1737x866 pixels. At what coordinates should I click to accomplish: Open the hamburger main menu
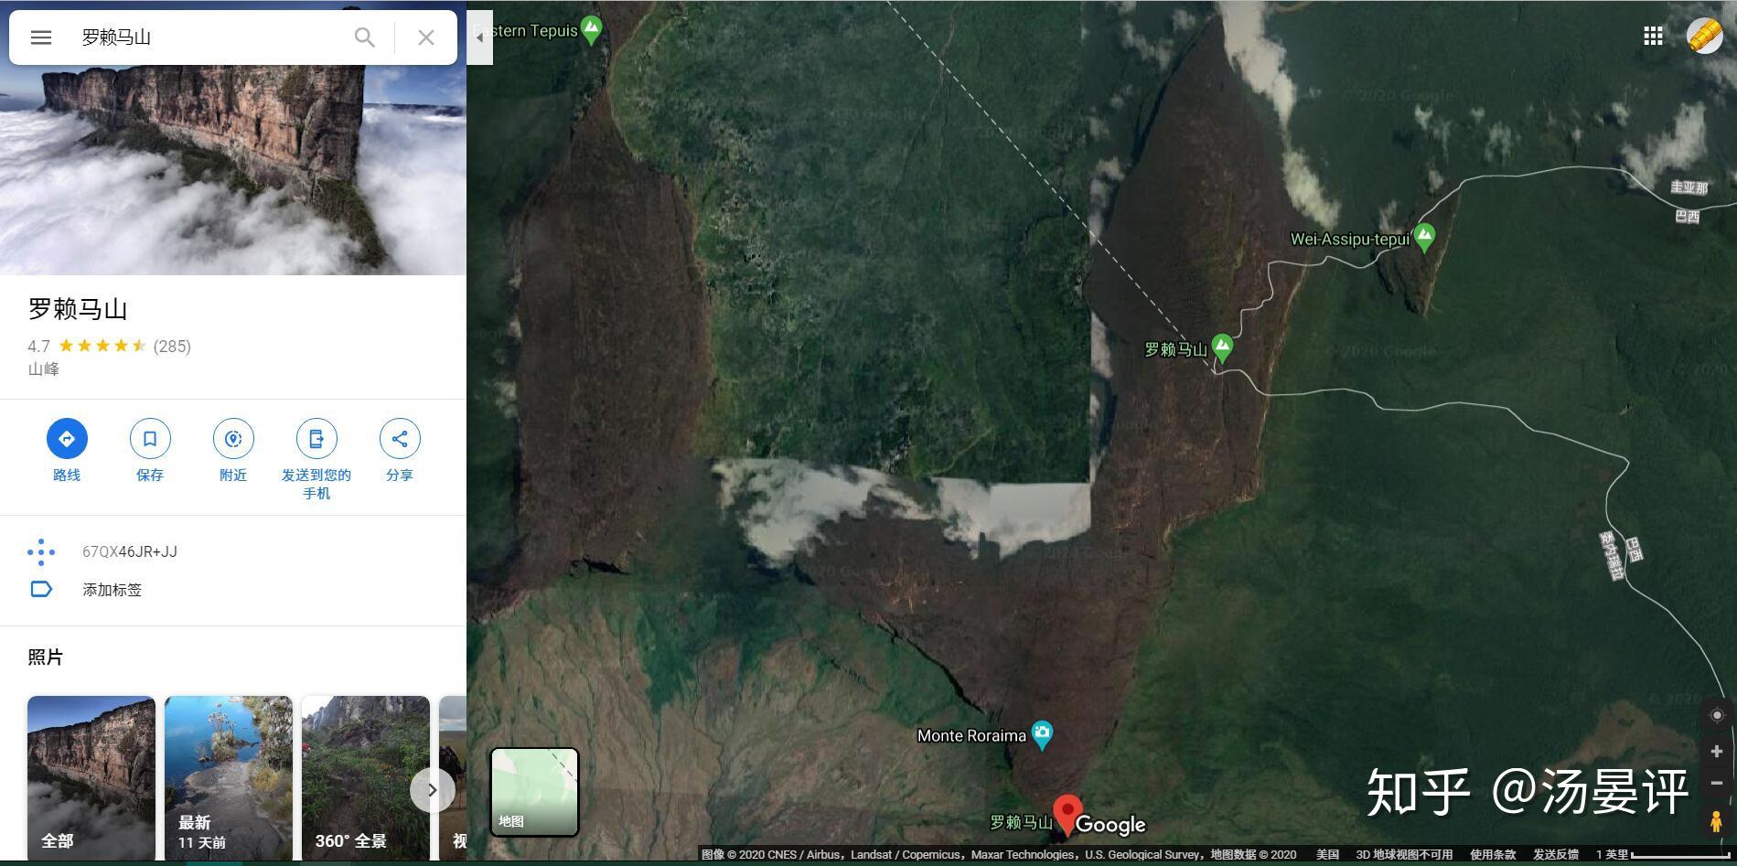[41, 37]
